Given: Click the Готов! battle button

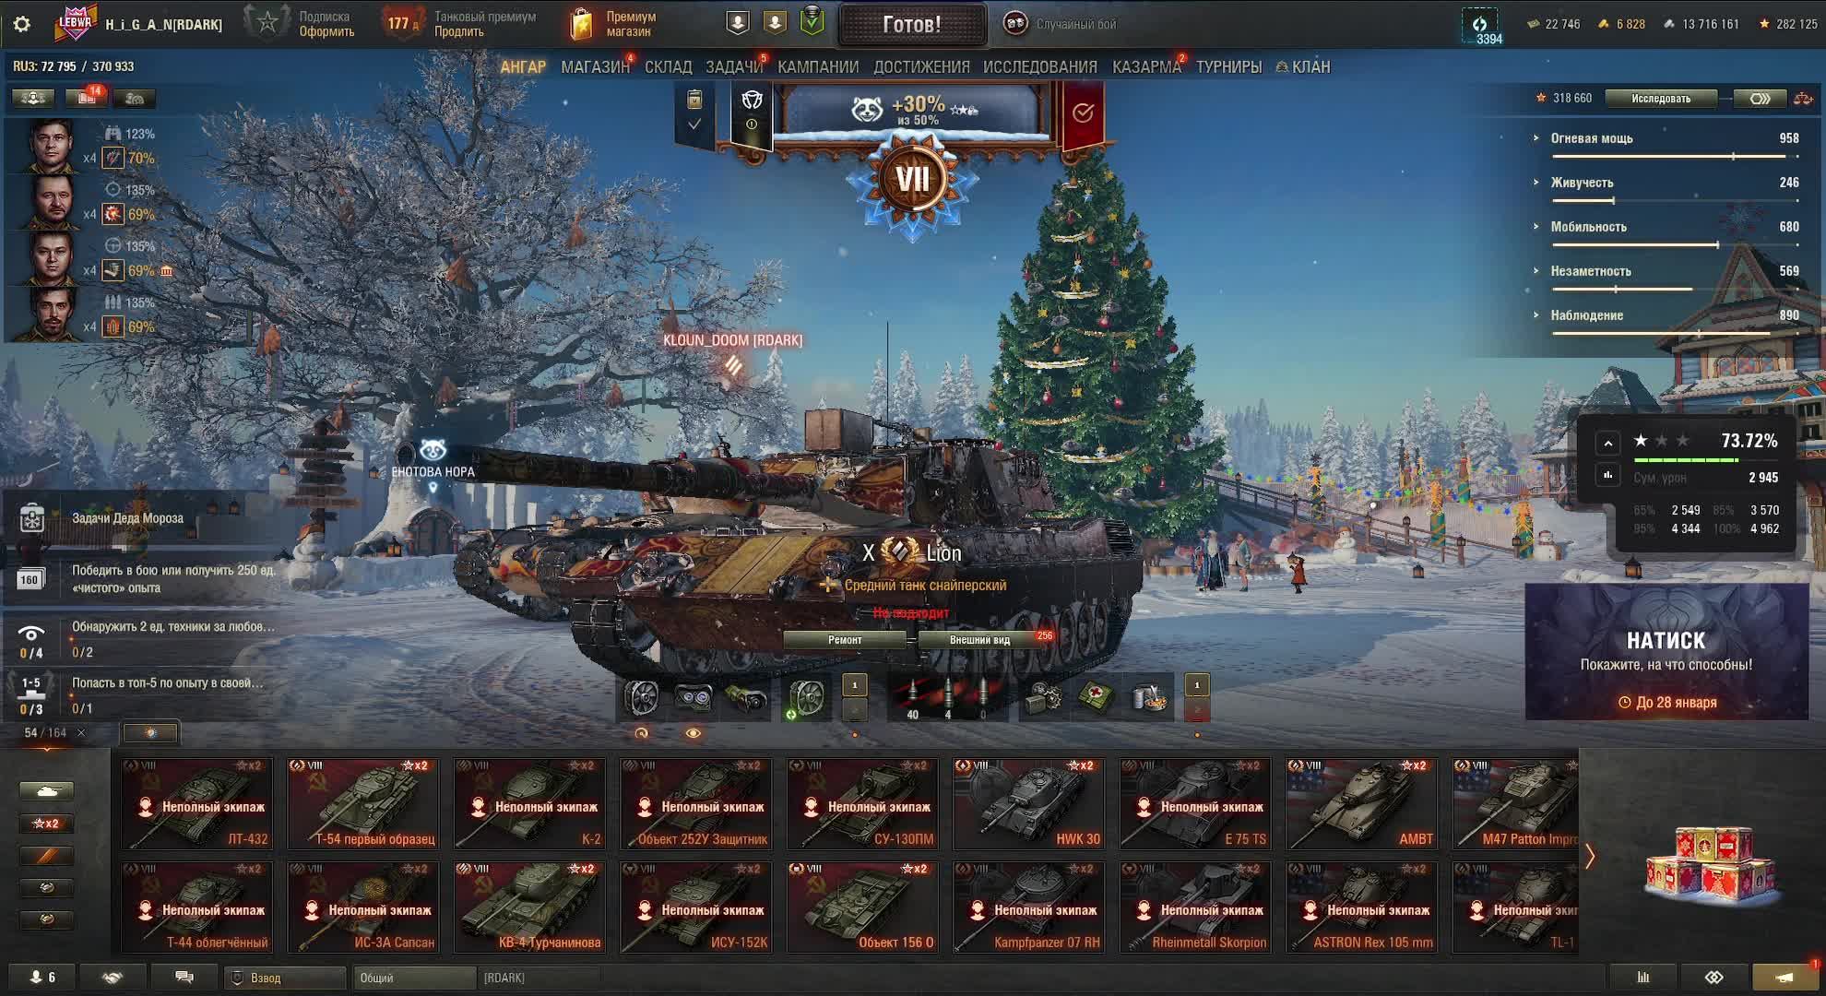Looking at the screenshot, I should tap(912, 25).
